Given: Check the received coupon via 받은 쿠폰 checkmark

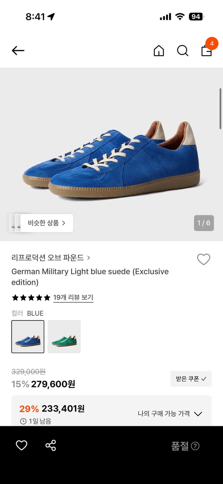Looking at the screenshot, I should click(x=191, y=379).
